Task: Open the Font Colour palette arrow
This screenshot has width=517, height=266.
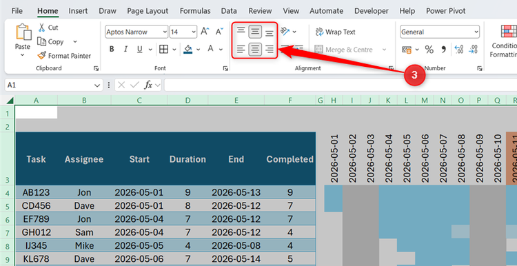Action: [221, 50]
